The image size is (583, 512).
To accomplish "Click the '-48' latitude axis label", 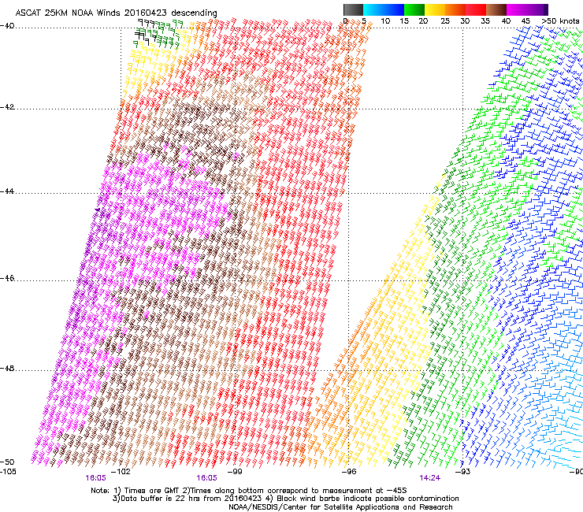I will pyautogui.click(x=7, y=368).
